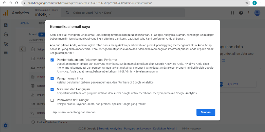This screenshot has height=132, width=265.
Task: Click the Semua akun breadcrumb
Action: click(42, 10)
